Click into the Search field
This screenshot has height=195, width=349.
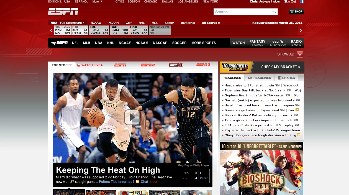(243, 12)
